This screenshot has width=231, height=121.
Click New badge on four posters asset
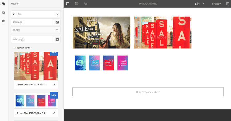coord(54,95)
